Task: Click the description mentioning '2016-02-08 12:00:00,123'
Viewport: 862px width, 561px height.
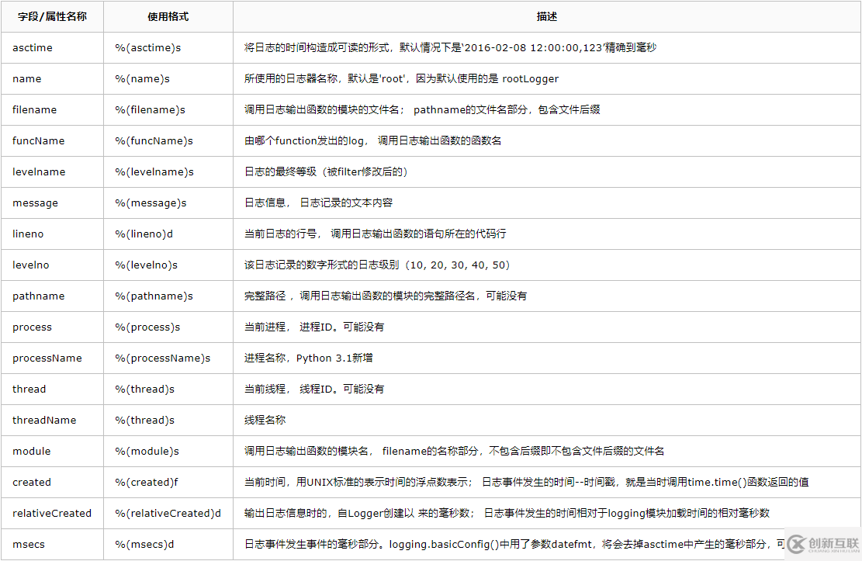Action: tap(547, 48)
